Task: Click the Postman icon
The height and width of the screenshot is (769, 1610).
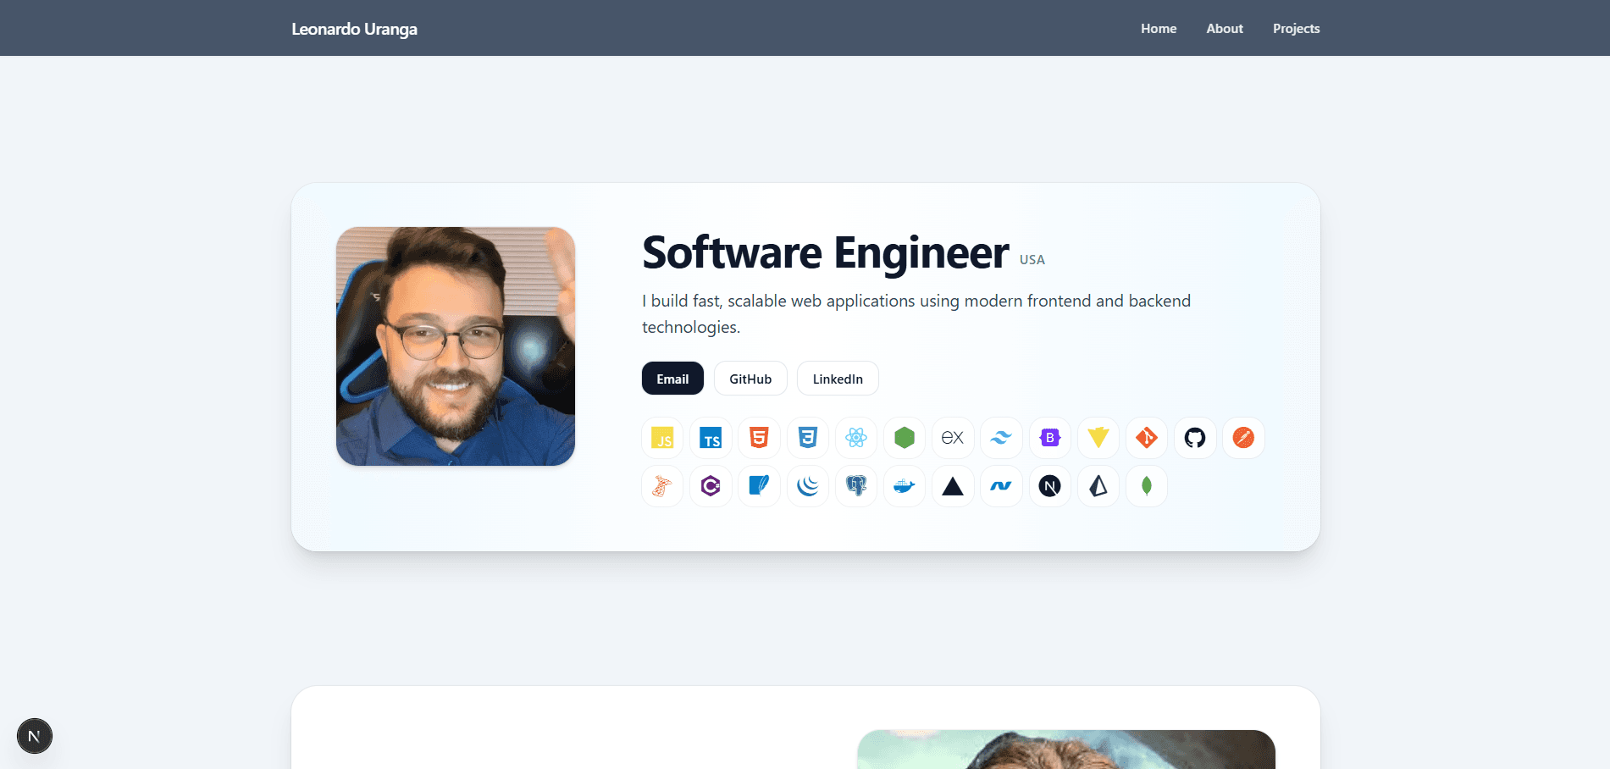Action: (x=1242, y=438)
